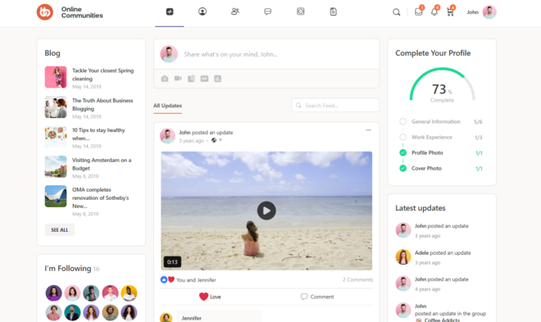Play the beach video
This screenshot has height=322, width=541.
click(x=266, y=211)
